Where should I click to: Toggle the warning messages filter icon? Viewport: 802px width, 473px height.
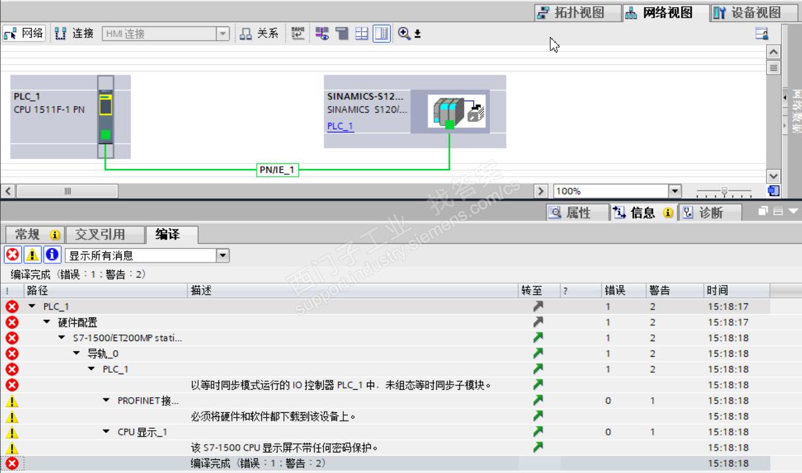point(32,255)
